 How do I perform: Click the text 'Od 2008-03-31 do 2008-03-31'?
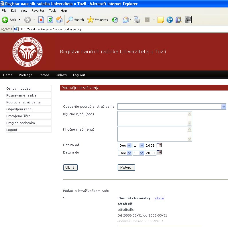(x=142, y=215)
